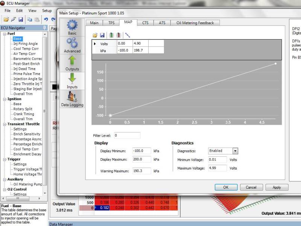Image resolution: width=301 pixels, height=226 pixels.
Task: Click the Apply button
Action: [277, 187]
